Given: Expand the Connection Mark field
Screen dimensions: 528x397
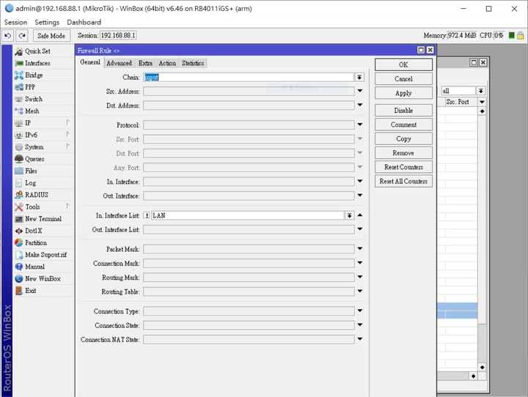Looking at the screenshot, I should pos(360,263).
